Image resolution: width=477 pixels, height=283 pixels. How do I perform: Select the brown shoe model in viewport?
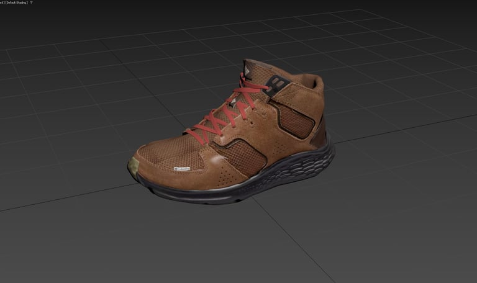coord(231,132)
